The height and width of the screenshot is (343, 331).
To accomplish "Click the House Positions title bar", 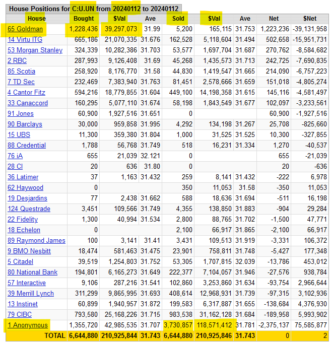I will pos(94,9).
